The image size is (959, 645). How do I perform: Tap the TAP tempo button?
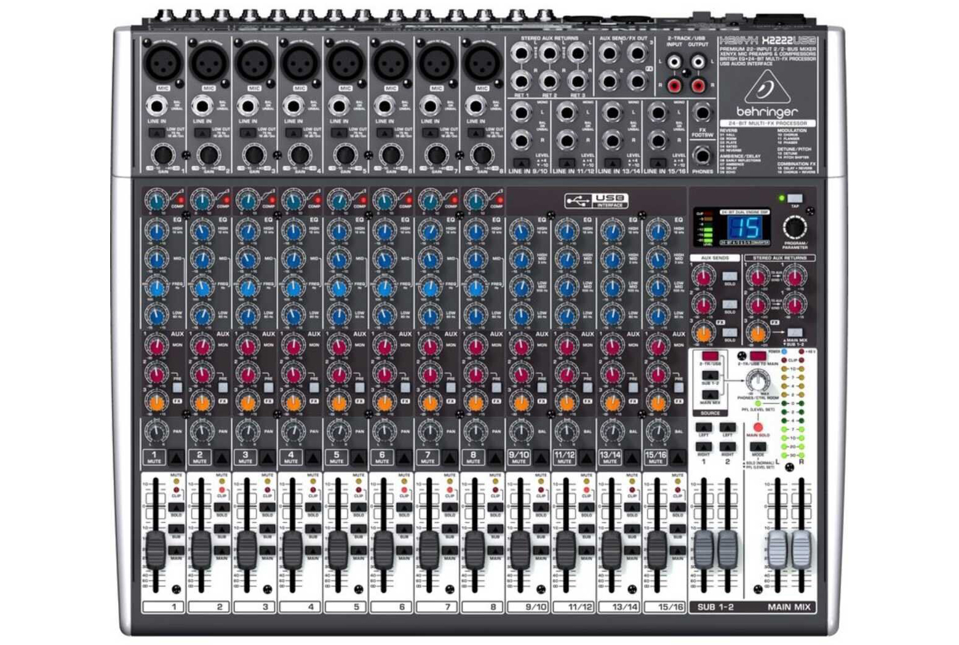[795, 199]
